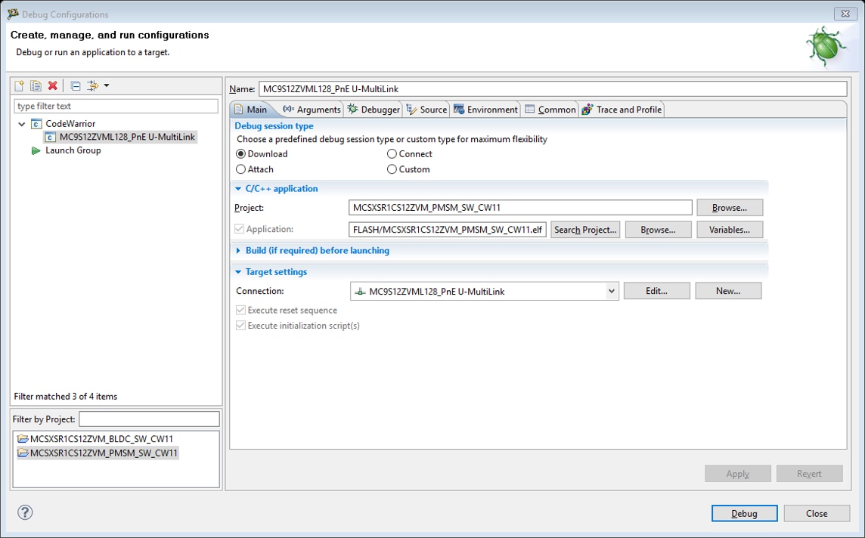Click the Duplicate launch configuration icon

(36, 85)
